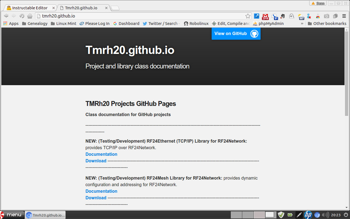350x219 pixels.
Task: Click the security shield tray icon
Action: tap(281, 215)
